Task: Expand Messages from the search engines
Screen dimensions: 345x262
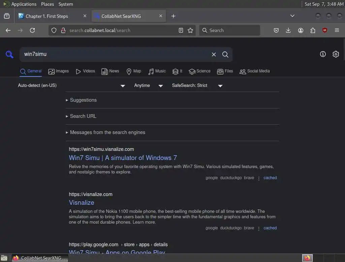Action: coord(105,132)
